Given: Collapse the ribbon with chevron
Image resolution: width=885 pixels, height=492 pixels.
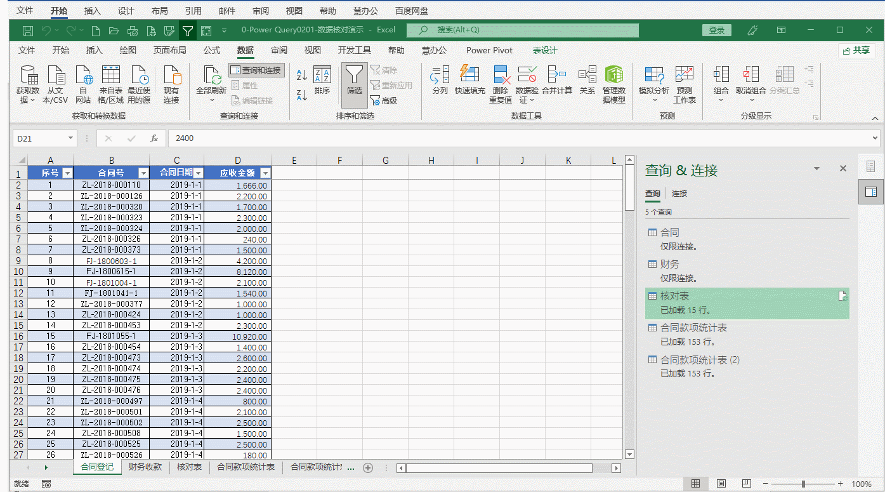Looking at the screenshot, I should pyautogui.click(x=875, y=118).
